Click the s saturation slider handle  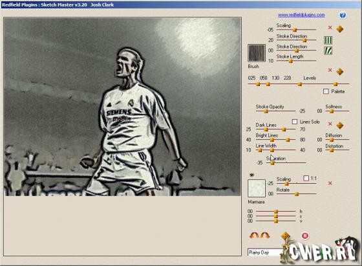[275, 216]
